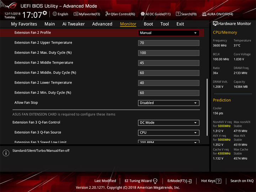
Task: Go to the Advanced tab
Action: [x=102, y=24]
